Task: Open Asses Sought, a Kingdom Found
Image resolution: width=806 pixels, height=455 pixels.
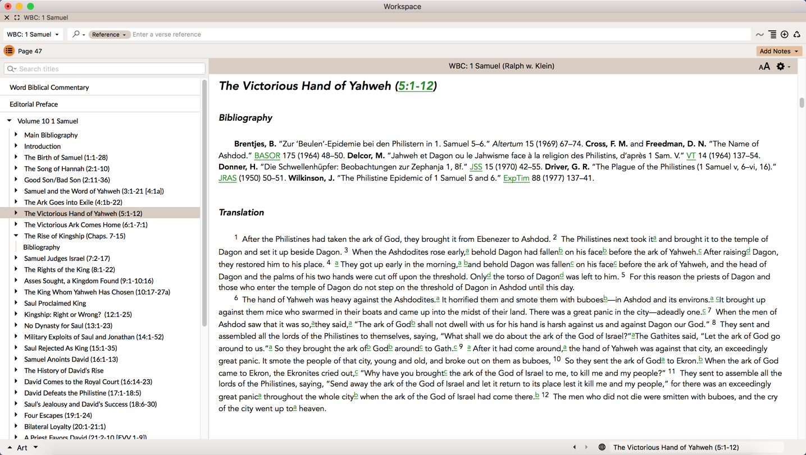Action: click(x=89, y=281)
